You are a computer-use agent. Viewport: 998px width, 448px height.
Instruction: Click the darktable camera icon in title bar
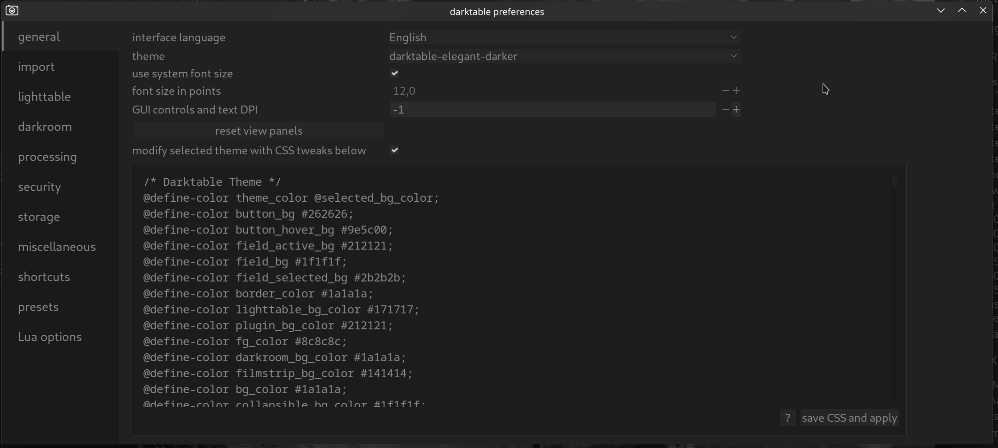pos(12,10)
